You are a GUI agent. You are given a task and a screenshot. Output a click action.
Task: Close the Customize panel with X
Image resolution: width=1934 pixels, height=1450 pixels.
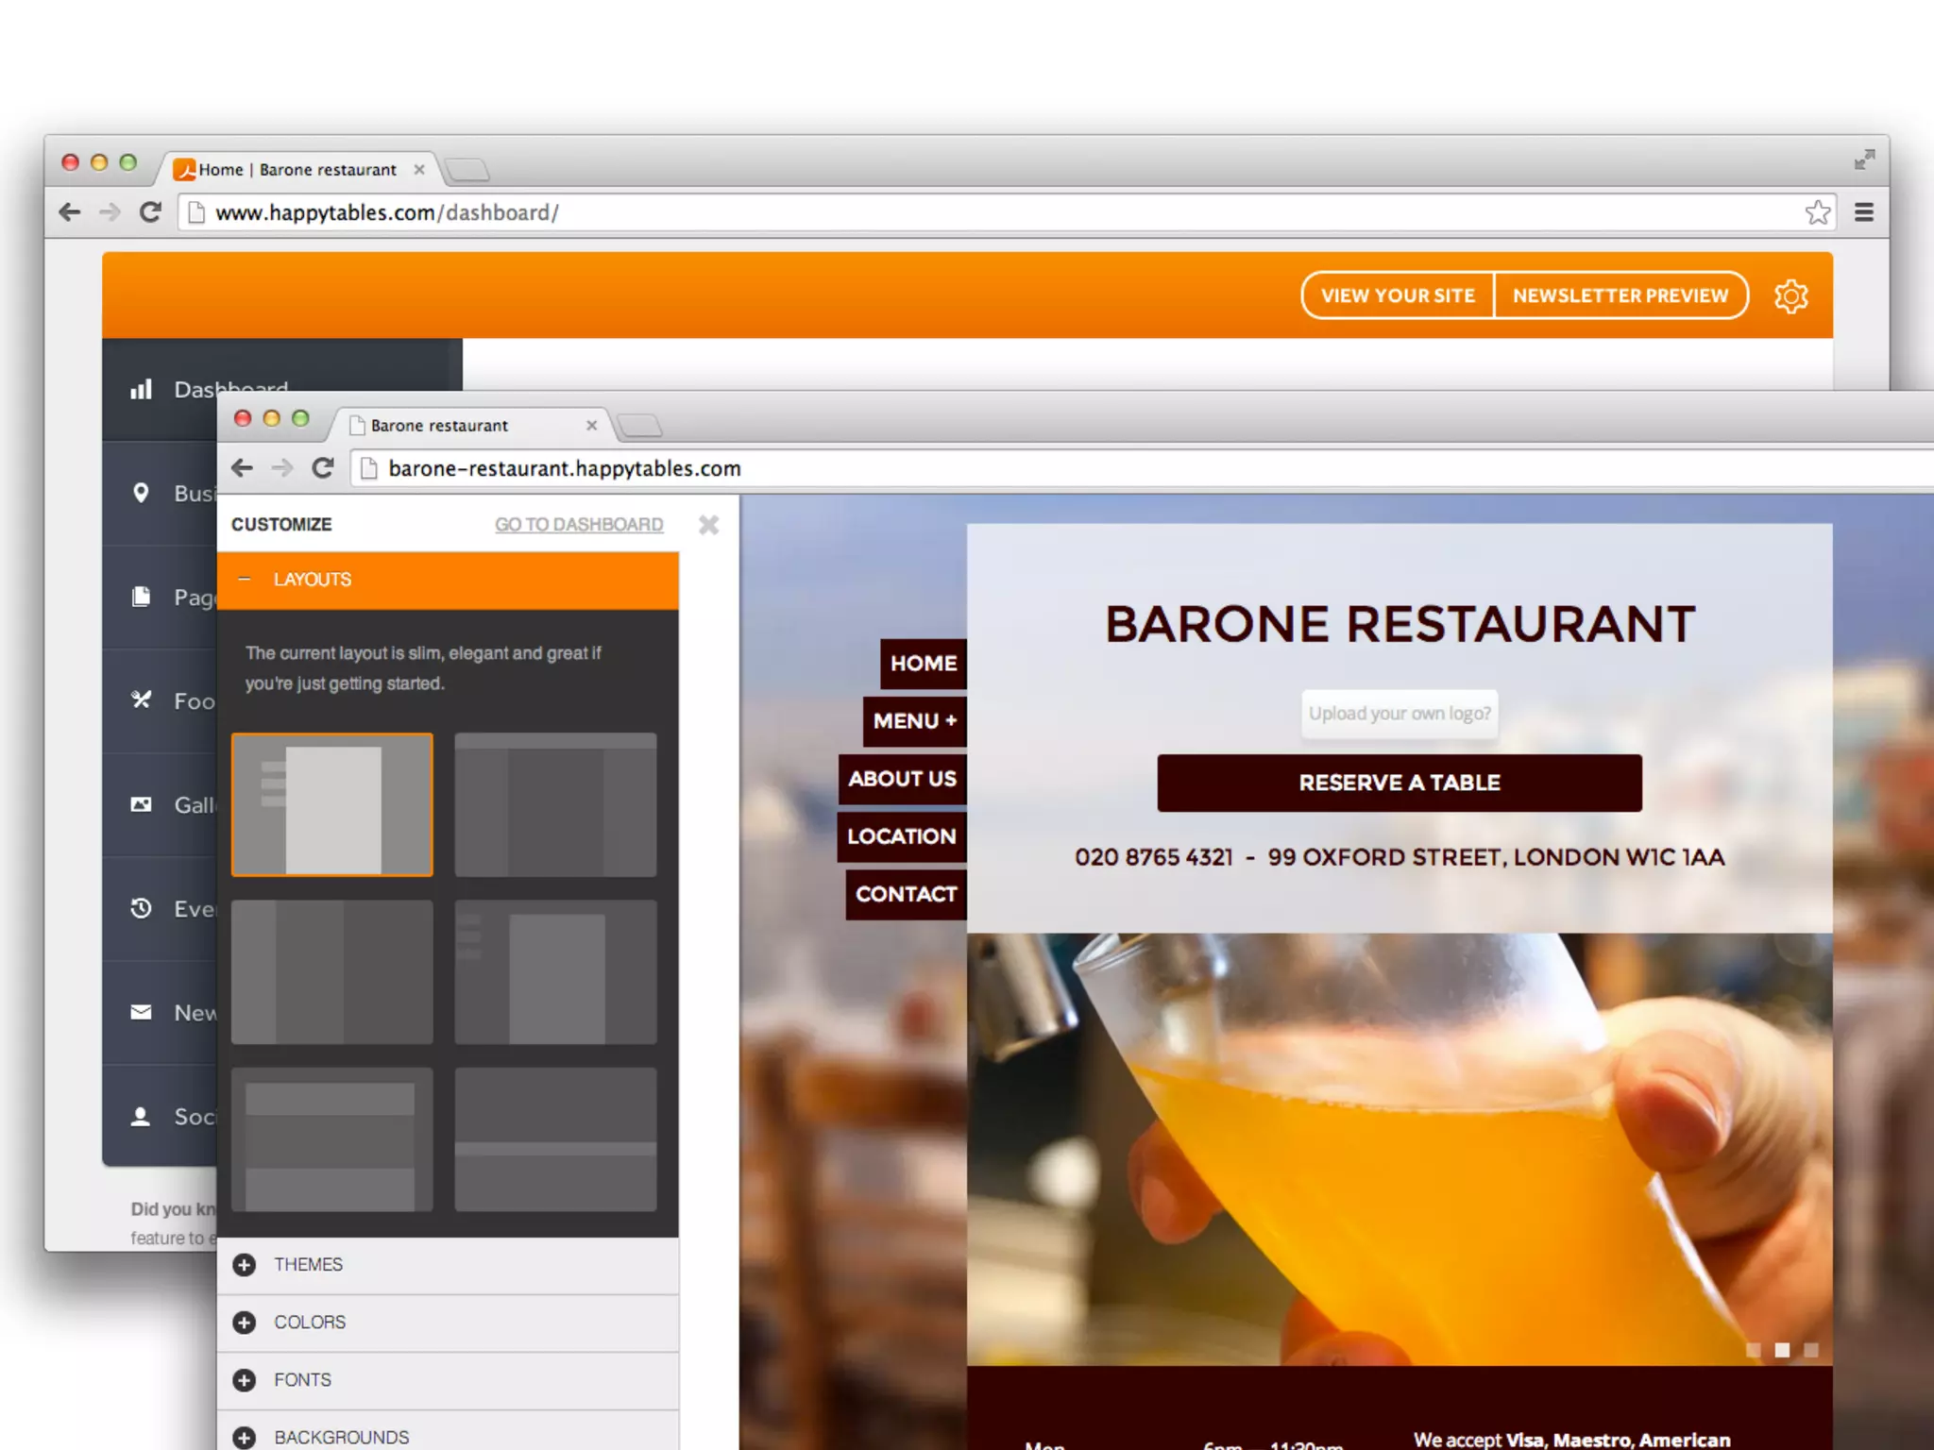tap(708, 525)
